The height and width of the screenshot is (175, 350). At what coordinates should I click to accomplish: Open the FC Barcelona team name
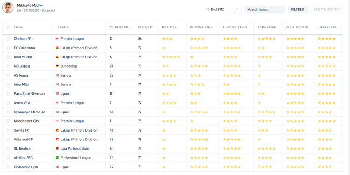[24, 48]
